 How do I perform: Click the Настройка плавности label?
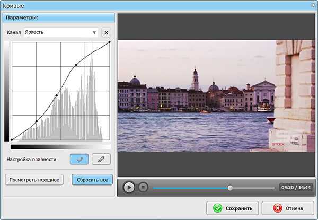click(31, 160)
